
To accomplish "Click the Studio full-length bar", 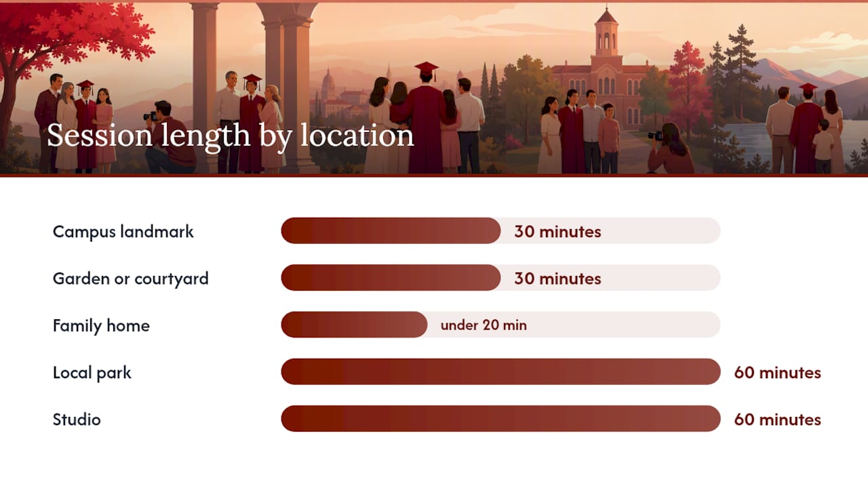I will pyautogui.click(x=500, y=419).
